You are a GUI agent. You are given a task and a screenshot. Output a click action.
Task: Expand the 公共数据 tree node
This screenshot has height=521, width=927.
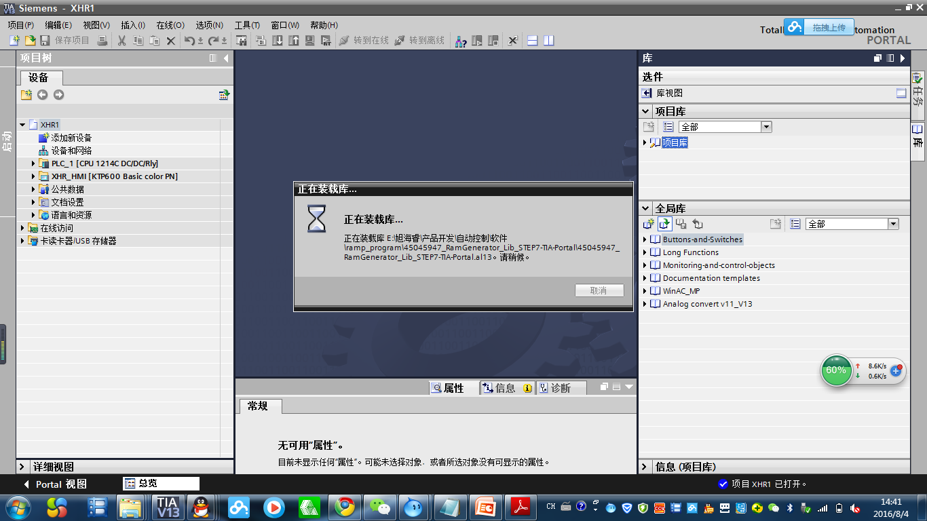point(33,189)
